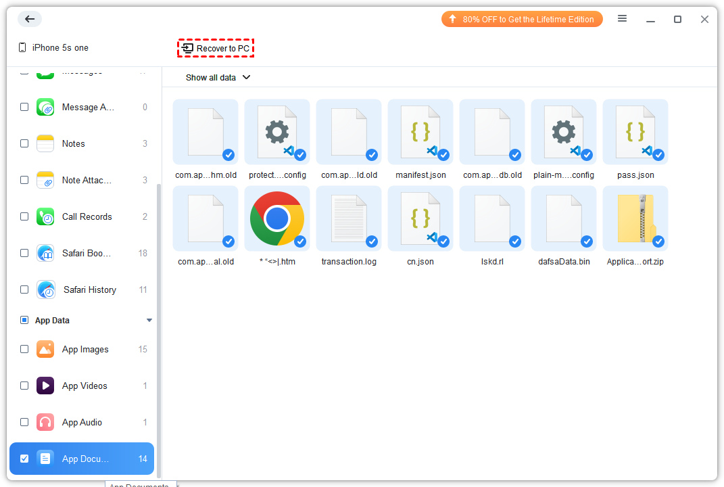
Task: Click the Notes sidebar icon
Action: (x=45, y=143)
